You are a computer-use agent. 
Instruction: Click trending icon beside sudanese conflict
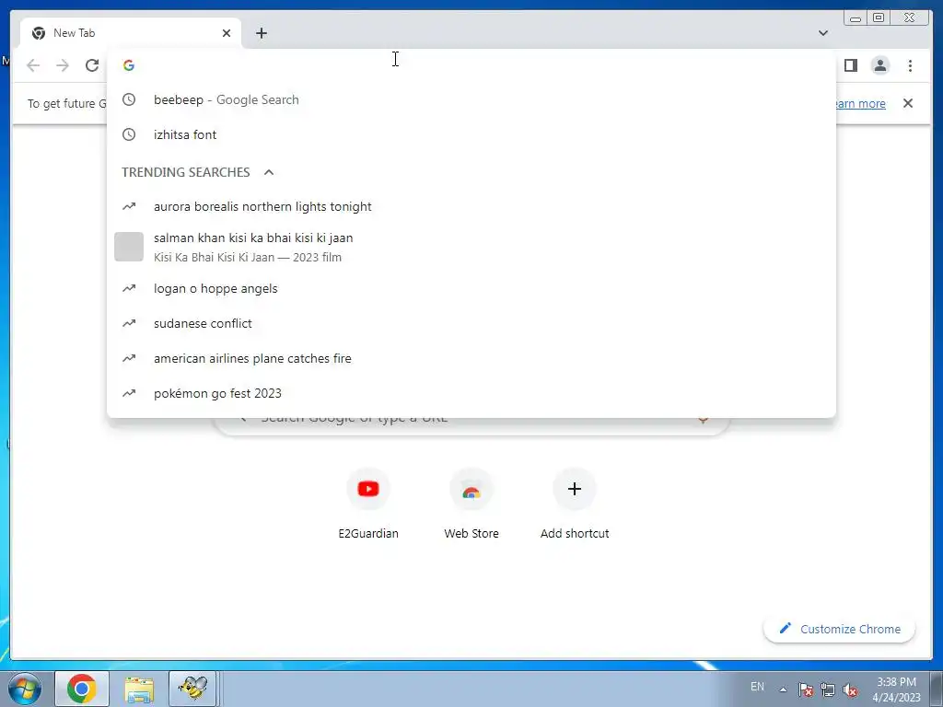tap(129, 323)
